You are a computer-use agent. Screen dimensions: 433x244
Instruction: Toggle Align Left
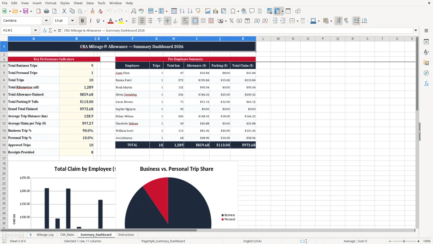point(134,21)
